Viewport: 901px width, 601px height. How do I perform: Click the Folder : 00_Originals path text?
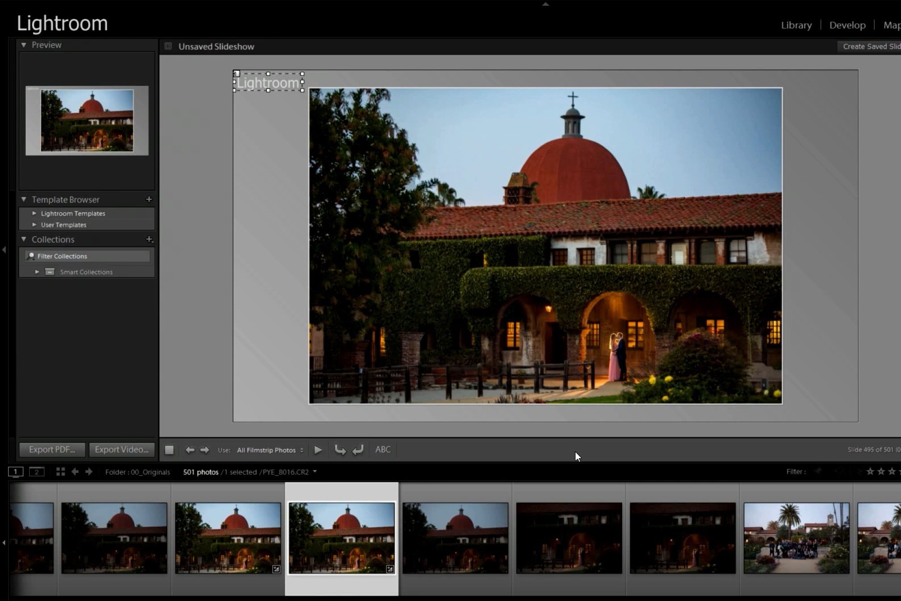point(137,472)
